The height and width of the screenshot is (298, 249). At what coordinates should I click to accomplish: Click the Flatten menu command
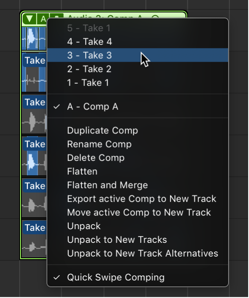[138, 171]
